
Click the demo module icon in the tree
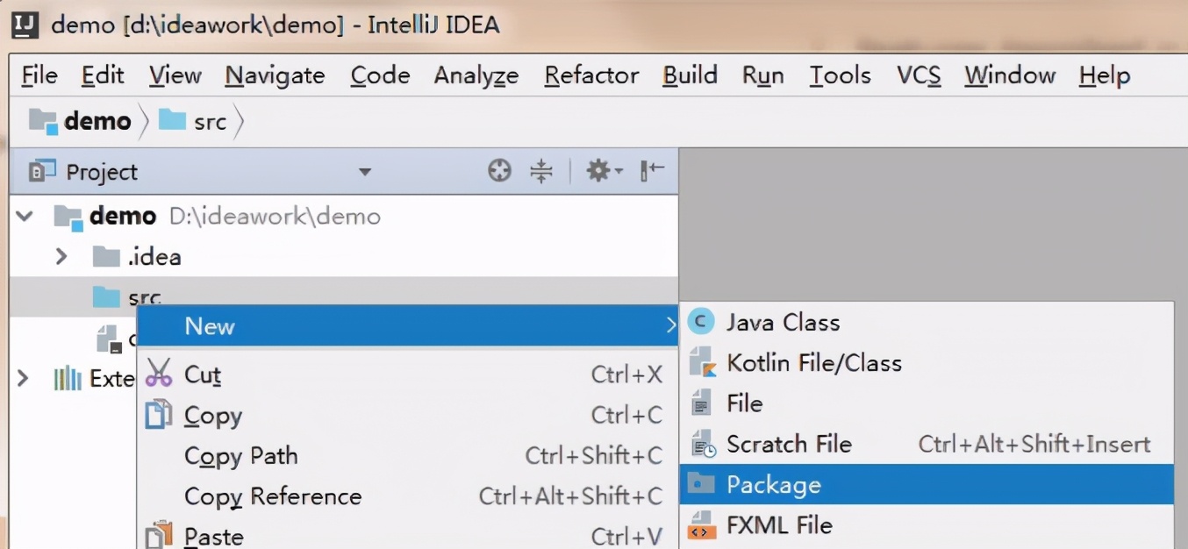point(68,217)
